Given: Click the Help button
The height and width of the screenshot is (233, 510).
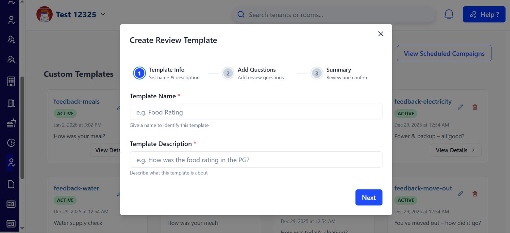Looking at the screenshot, I should coord(484,15).
